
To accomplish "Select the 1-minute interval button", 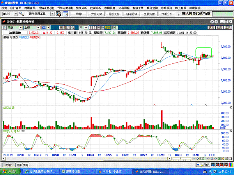I will click(x=90, y=28).
